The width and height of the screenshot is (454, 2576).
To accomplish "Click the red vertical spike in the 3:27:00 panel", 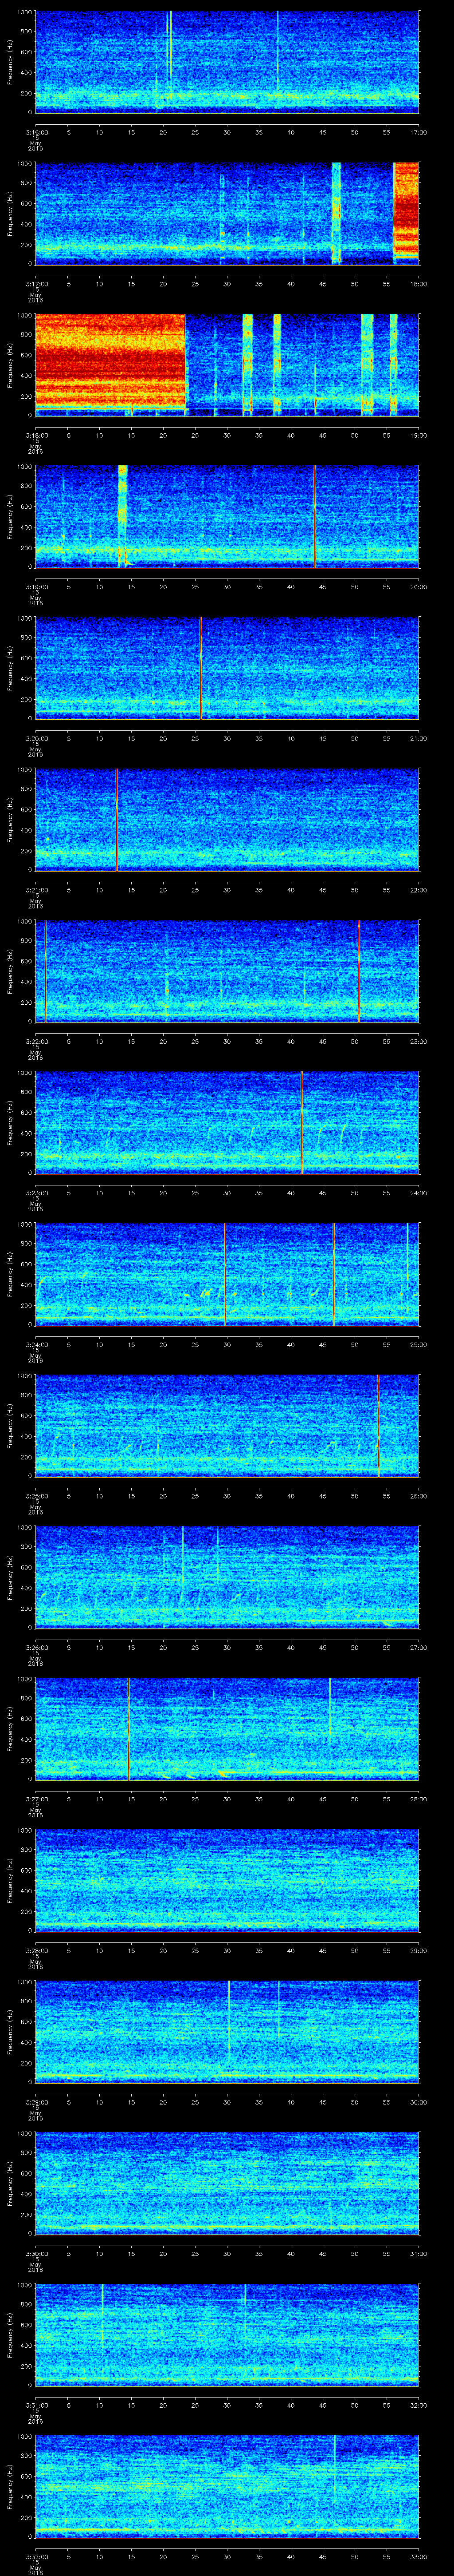I will point(129,1728).
